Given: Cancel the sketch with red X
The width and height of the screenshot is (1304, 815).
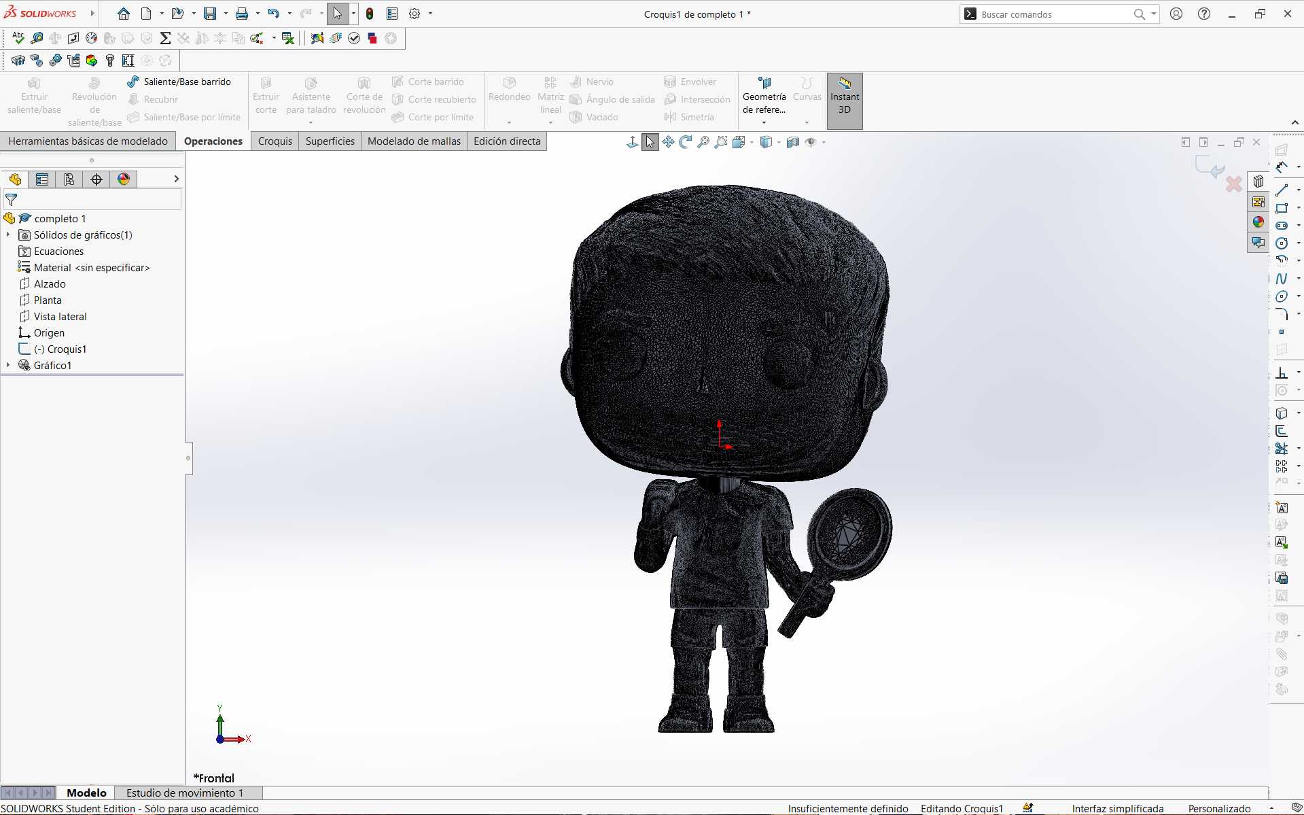Looking at the screenshot, I should tap(1234, 184).
